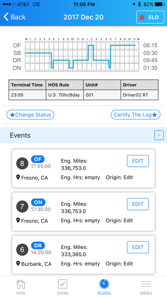The height and width of the screenshot is (297, 167).
Task: Tap event time 14:20:00
Action: 41,253
